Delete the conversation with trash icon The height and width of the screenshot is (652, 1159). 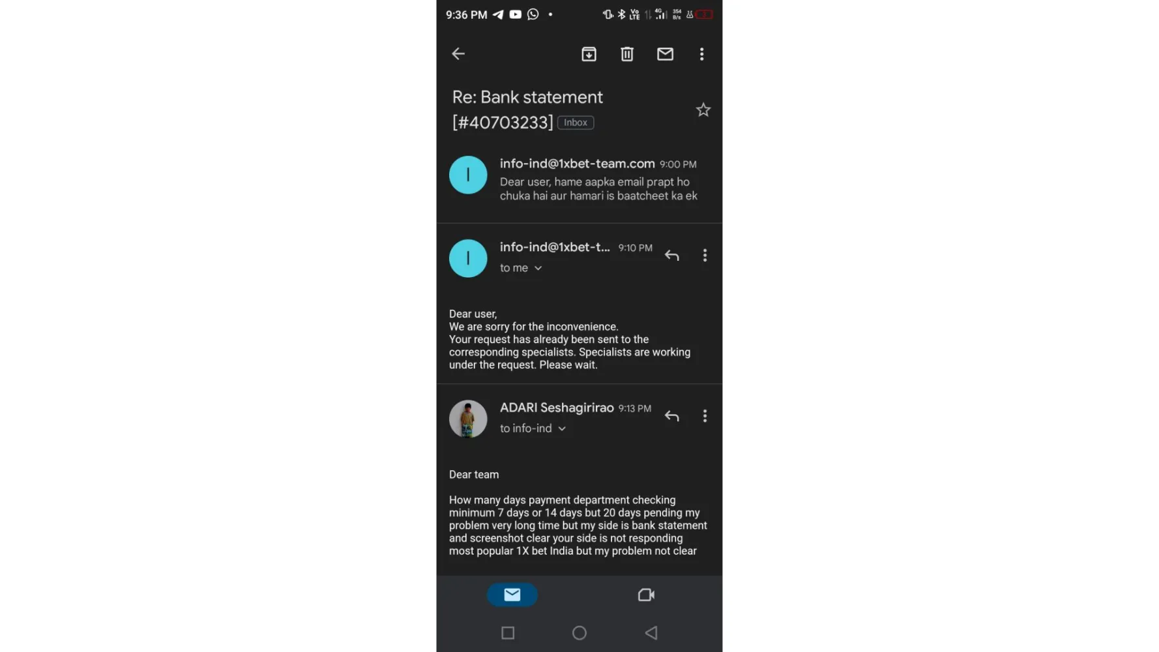(x=627, y=54)
